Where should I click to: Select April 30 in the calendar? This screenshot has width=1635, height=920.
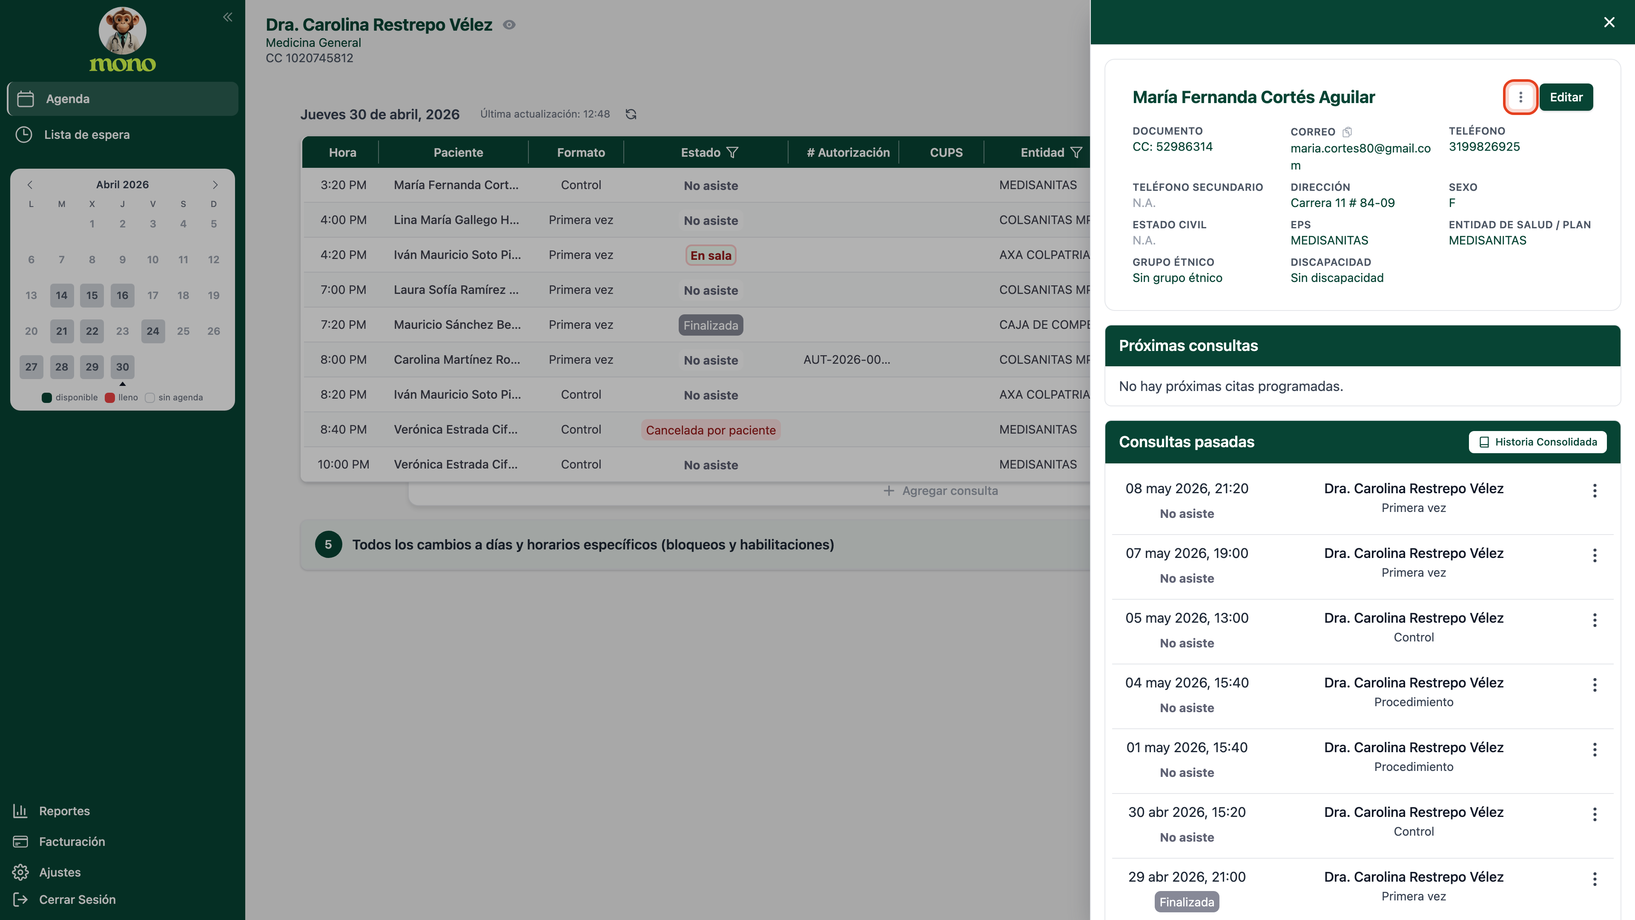pyautogui.click(x=123, y=367)
